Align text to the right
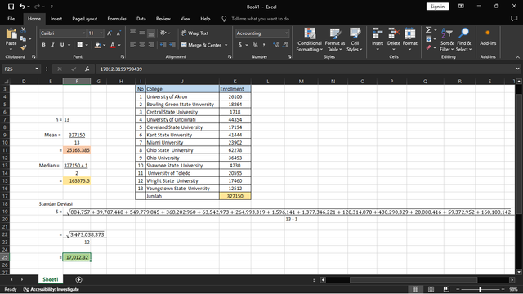This screenshot has height=294, width=523. [x=151, y=45]
